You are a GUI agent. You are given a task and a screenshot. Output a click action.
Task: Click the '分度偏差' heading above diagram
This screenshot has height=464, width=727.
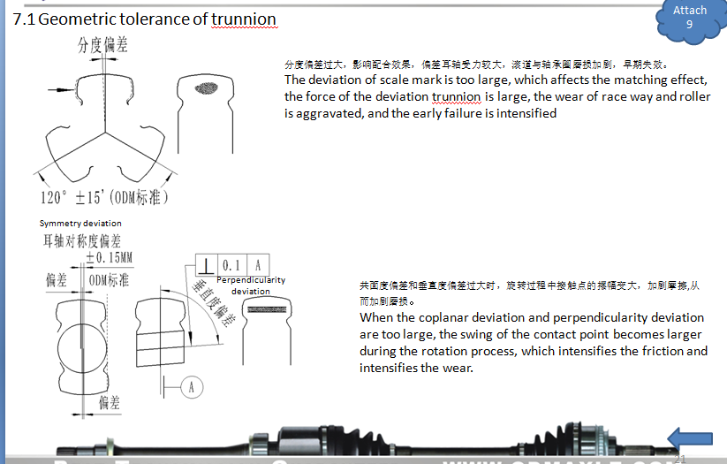(x=102, y=44)
